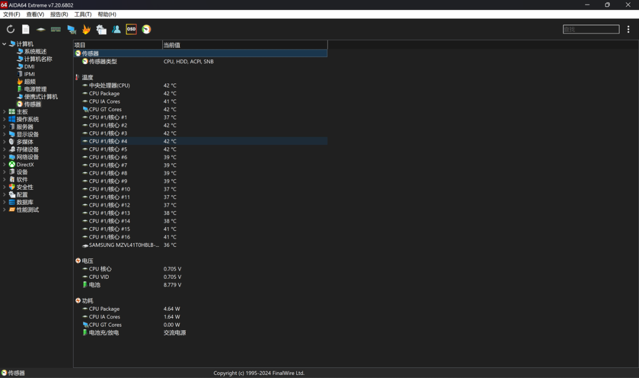The image size is (639, 378).
Task: Click the DirectX Xbox icon in tree
Action: click(x=12, y=165)
